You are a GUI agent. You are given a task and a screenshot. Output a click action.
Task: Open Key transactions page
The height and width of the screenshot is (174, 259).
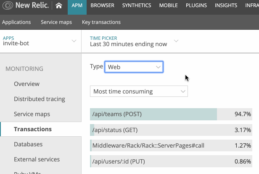click(x=101, y=22)
